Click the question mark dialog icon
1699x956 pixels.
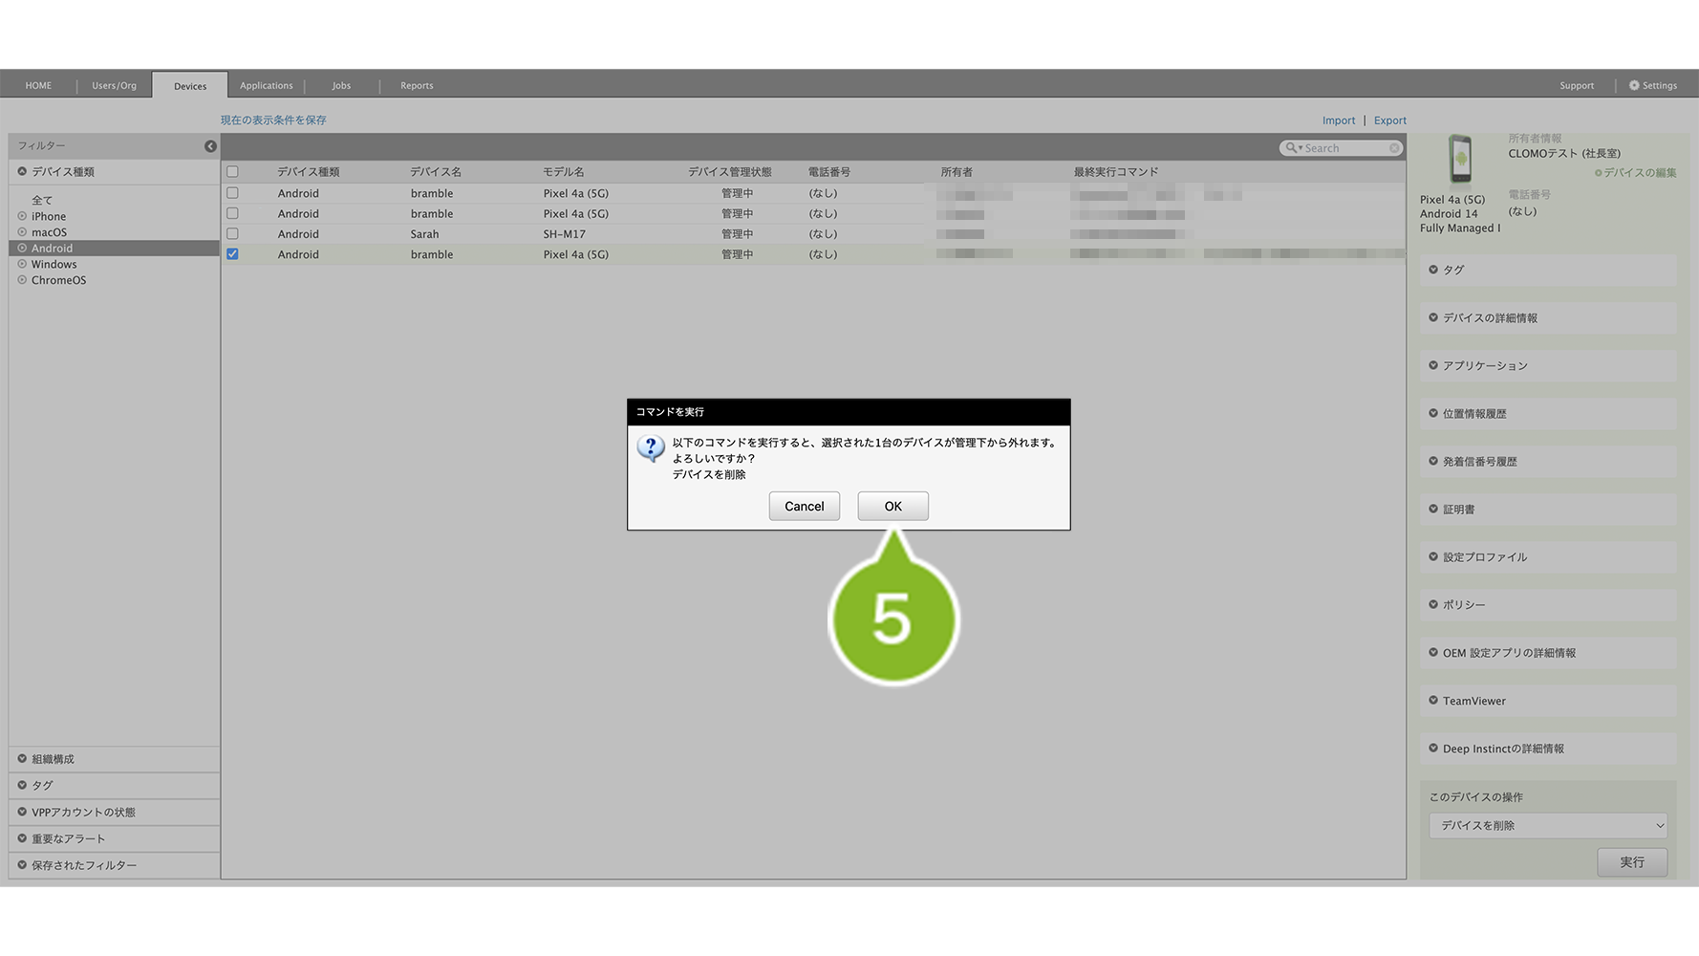(651, 447)
